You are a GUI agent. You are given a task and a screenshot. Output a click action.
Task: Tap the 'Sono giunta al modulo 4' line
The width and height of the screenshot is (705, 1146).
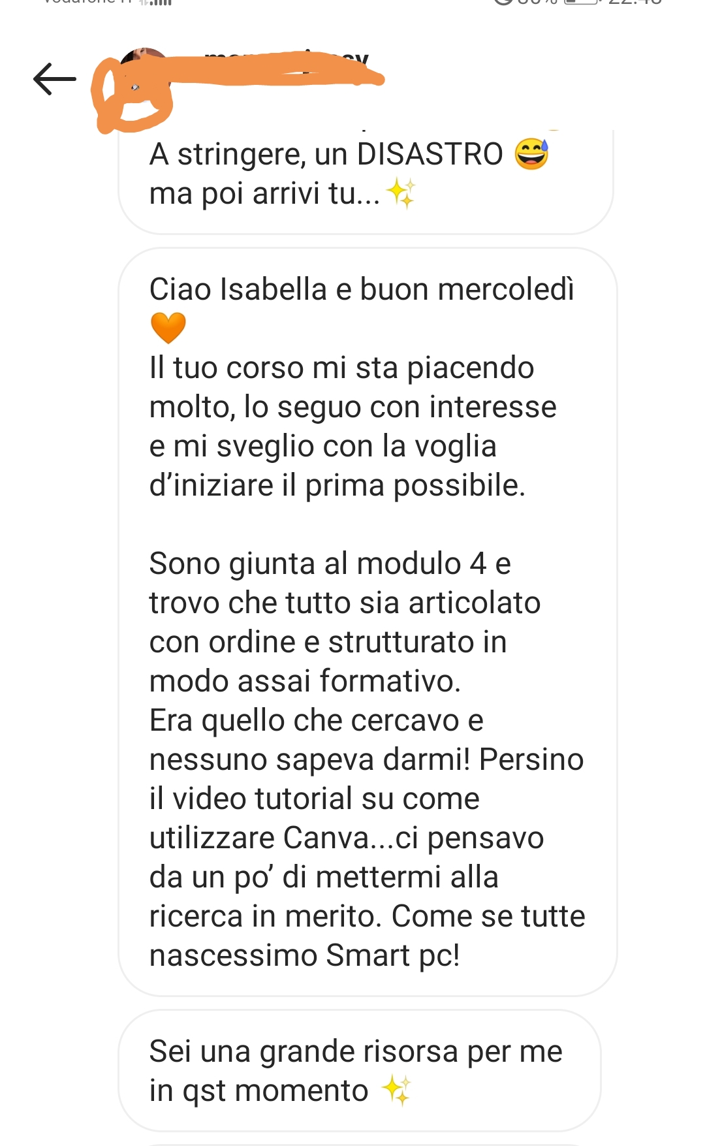(x=330, y=564)
